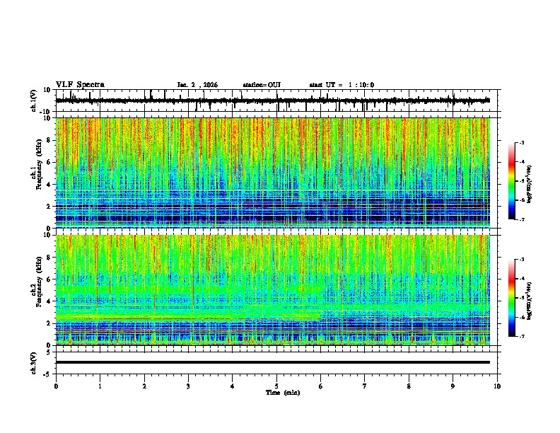The image size is (560, 433).
Task: Click the "6" kHz tick on the ch.2 spectrogram axis
Action: (x=49, y=279)
